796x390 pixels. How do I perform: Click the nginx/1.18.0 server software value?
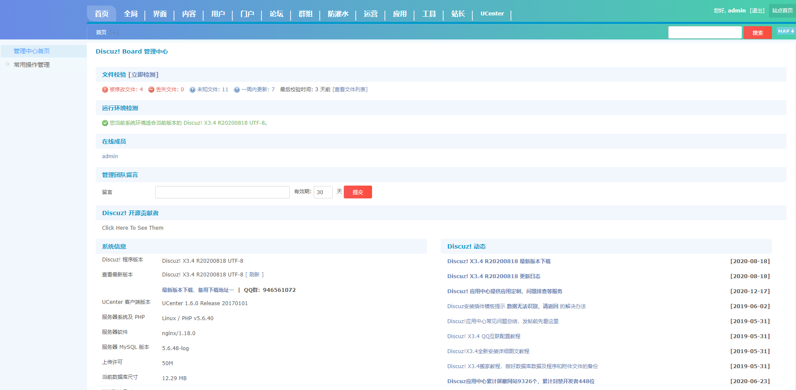click(179, 333)
